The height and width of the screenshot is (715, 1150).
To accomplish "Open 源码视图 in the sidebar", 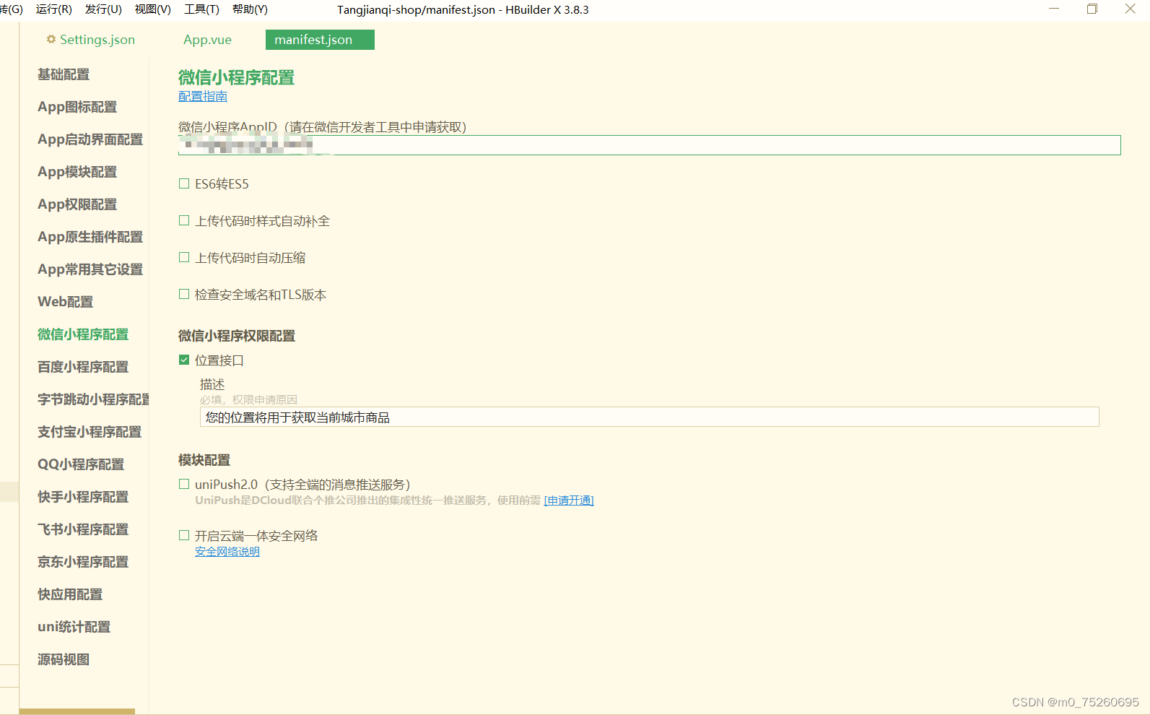I will (64, 659).
